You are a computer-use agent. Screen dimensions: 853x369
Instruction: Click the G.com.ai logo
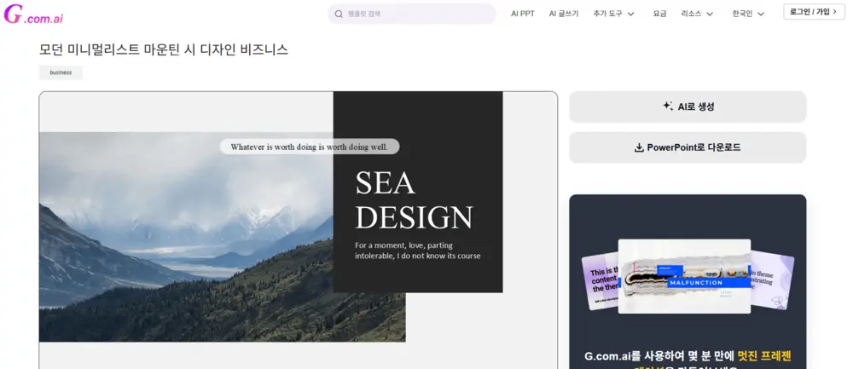pos(33,14)
